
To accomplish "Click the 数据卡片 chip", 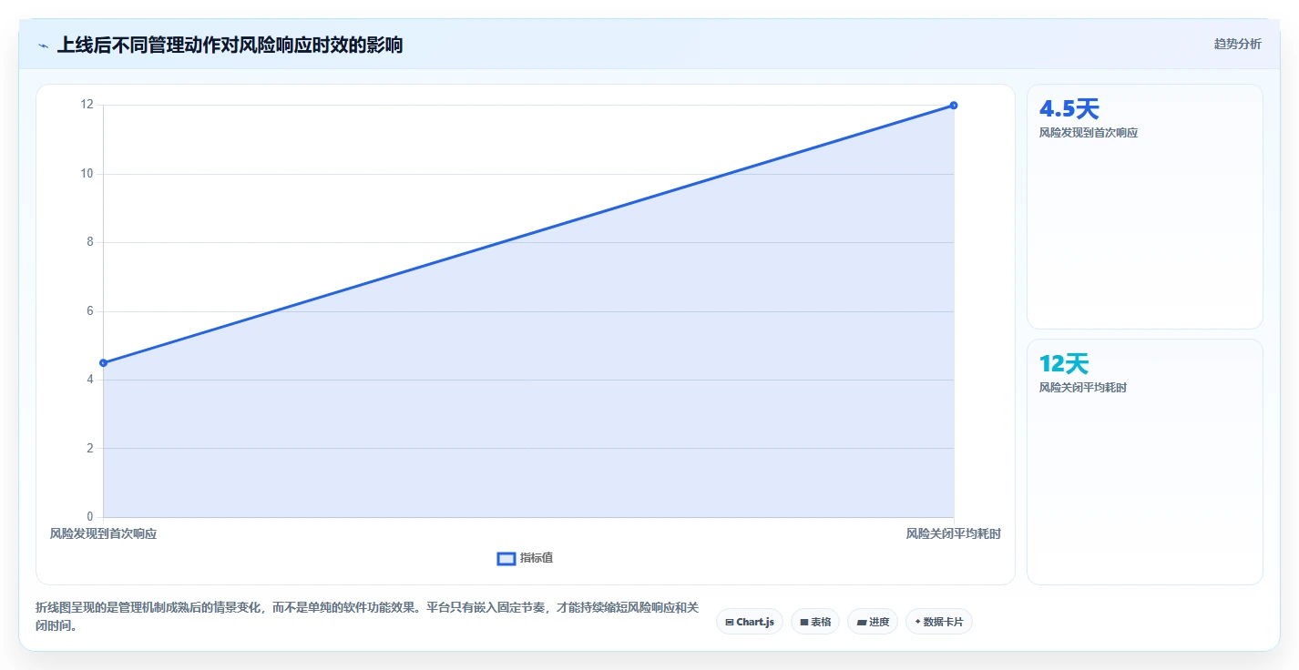I will (x=939, y=622).
